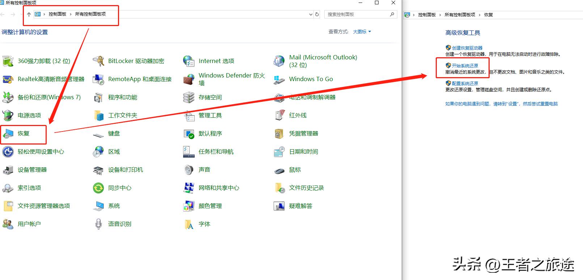583x280 pixels.
Task: Open 电源选项 battery icon
Action: pos(8,115)
